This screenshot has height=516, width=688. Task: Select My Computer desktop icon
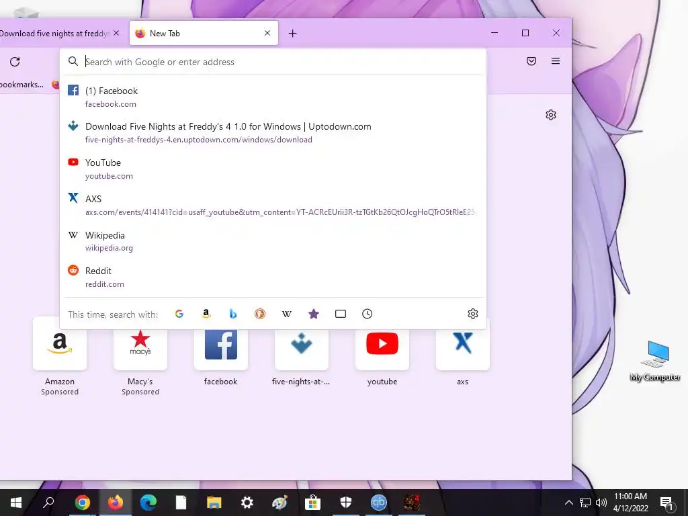pyautogui.click(x=655, y=361)
